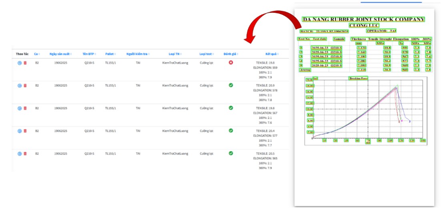Click the Loại TN column header
441x211 pixels.
(x=174, y=54)
